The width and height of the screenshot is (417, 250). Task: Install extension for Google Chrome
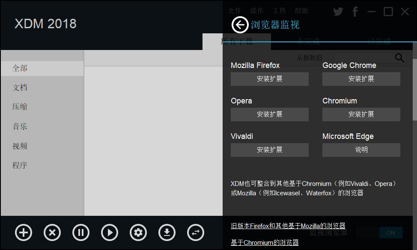(x=361, y=79)
